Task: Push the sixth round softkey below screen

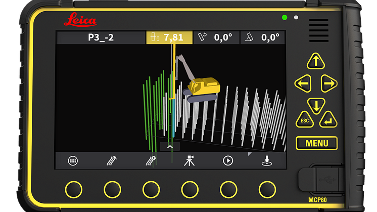Action: pos(267,190)
